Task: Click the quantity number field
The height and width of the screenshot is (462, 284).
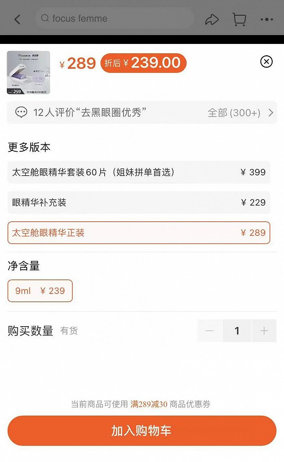Action: pyautogui.click(x=237, y=331)
